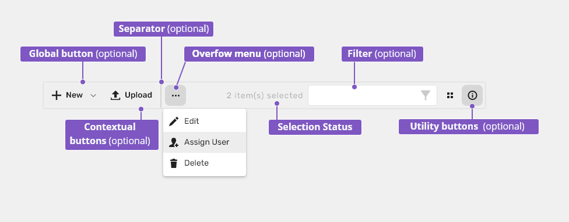Click the Utility buttons annotation label
Image resolution: width=569 pixels, height=222 pixels.
tap(469, 127)
